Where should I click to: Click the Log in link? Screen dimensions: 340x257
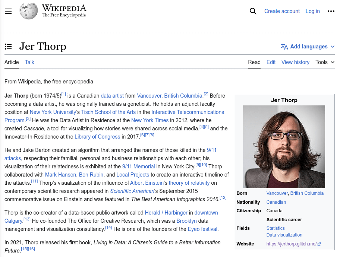coord(313,11)
